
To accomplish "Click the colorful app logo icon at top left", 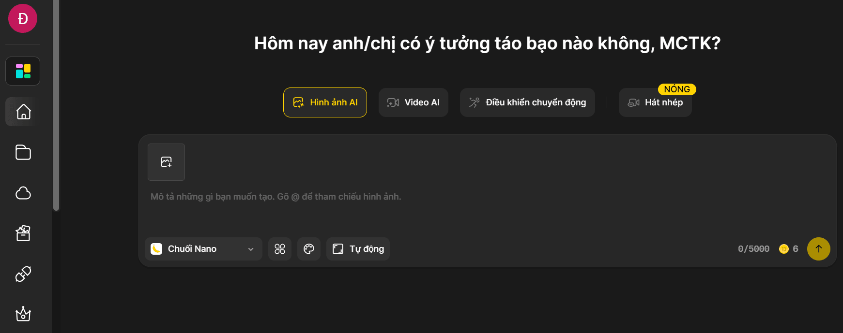I will tap(22, 71).
